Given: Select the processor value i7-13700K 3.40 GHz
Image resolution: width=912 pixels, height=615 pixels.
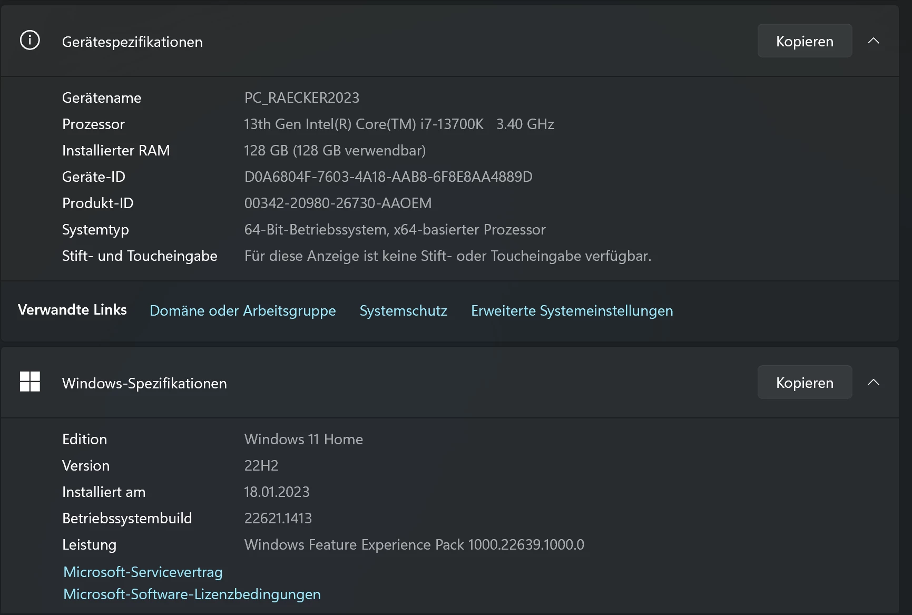Looking at the screenshot, I should 399,124.
